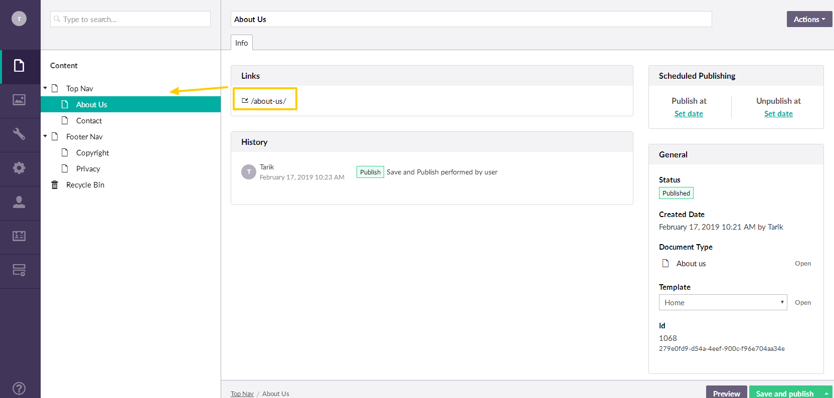Open the Media section icon

point(19,100)
